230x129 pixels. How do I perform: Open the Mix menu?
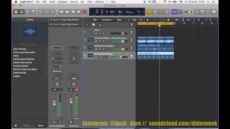[82, 2]
